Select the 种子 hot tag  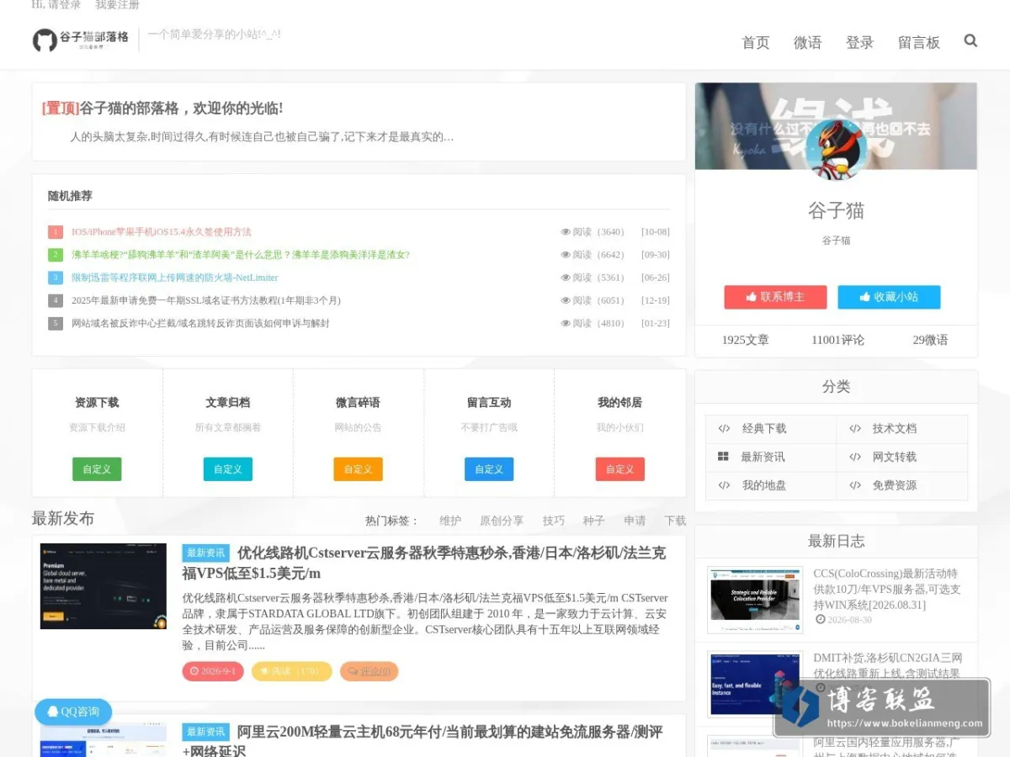(x=594, y=521)
